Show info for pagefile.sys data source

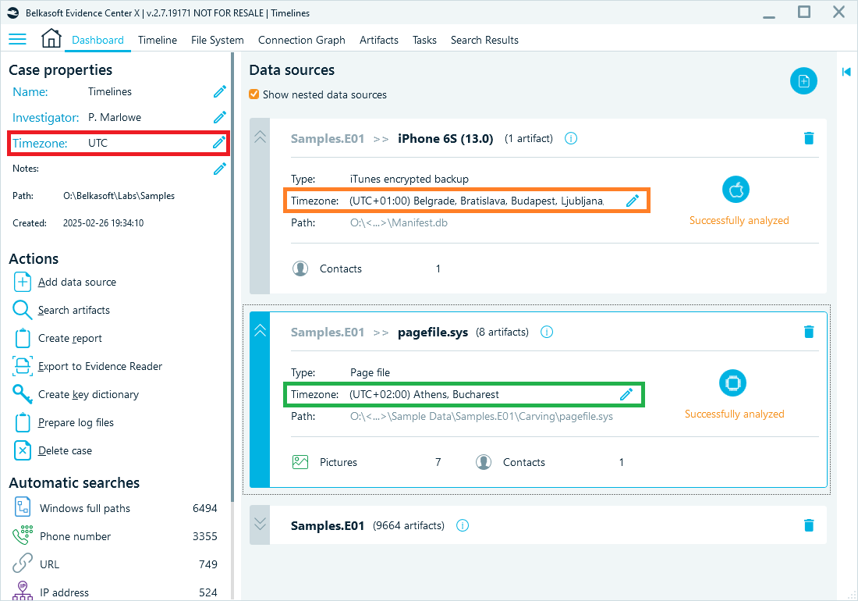[x=547, y=332]
